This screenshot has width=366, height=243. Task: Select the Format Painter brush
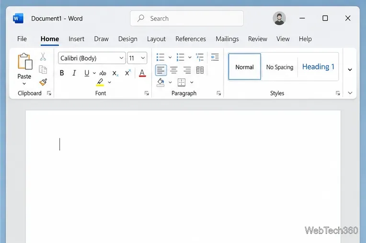[43, 82]
